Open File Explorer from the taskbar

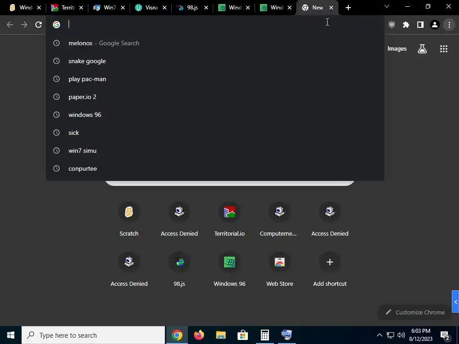pyautogui.click(x=221, y=335)
